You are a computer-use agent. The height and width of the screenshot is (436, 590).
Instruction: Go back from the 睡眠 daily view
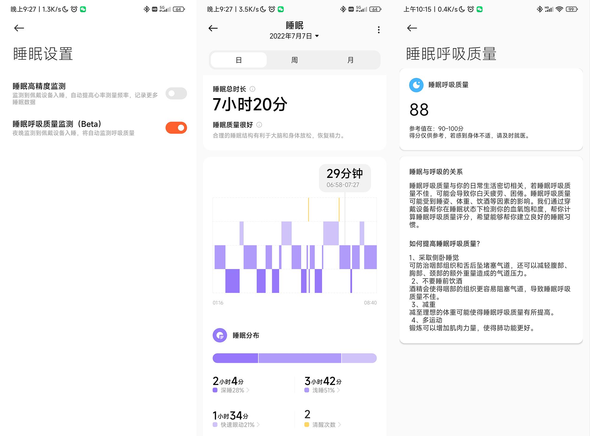[212, 28]
